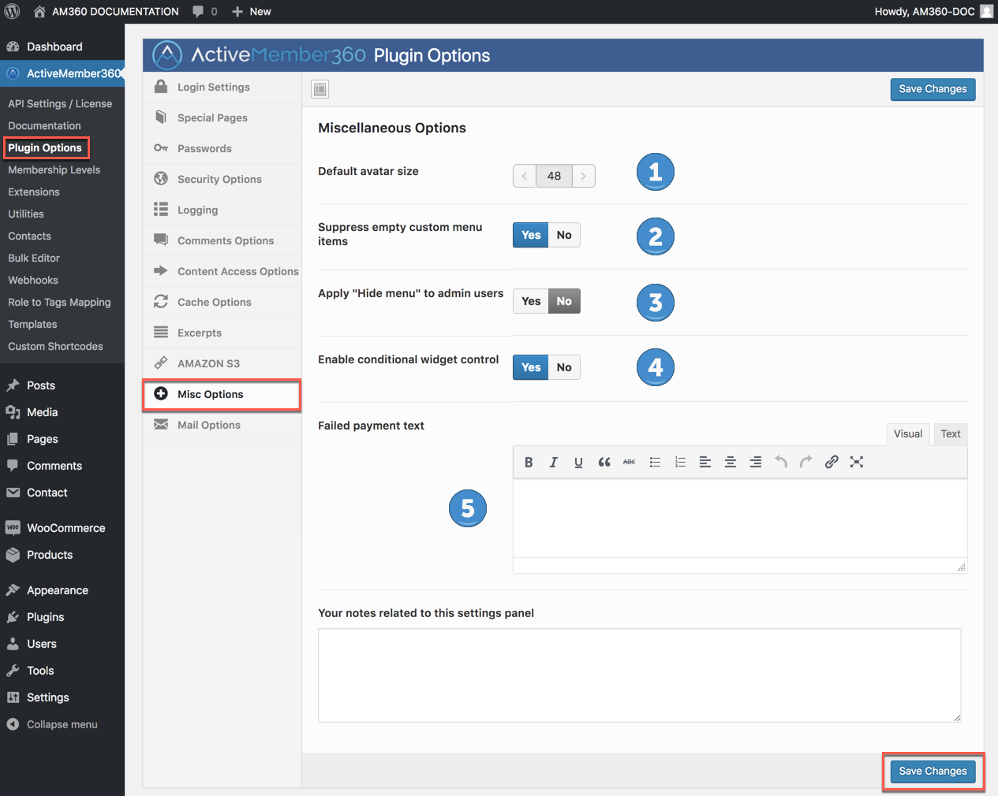Open the user avatar beside Howdy

(986, 11)
